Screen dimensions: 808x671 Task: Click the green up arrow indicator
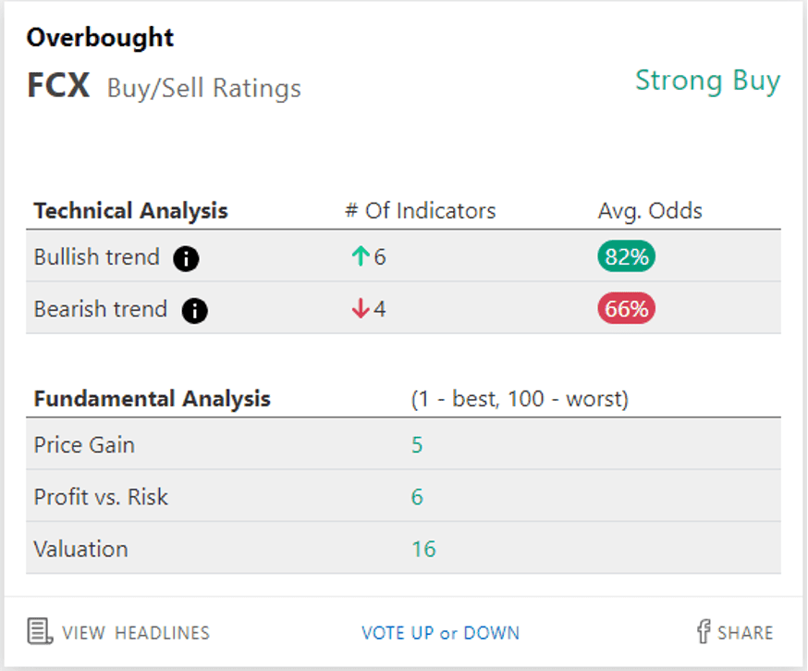[361, 256]
